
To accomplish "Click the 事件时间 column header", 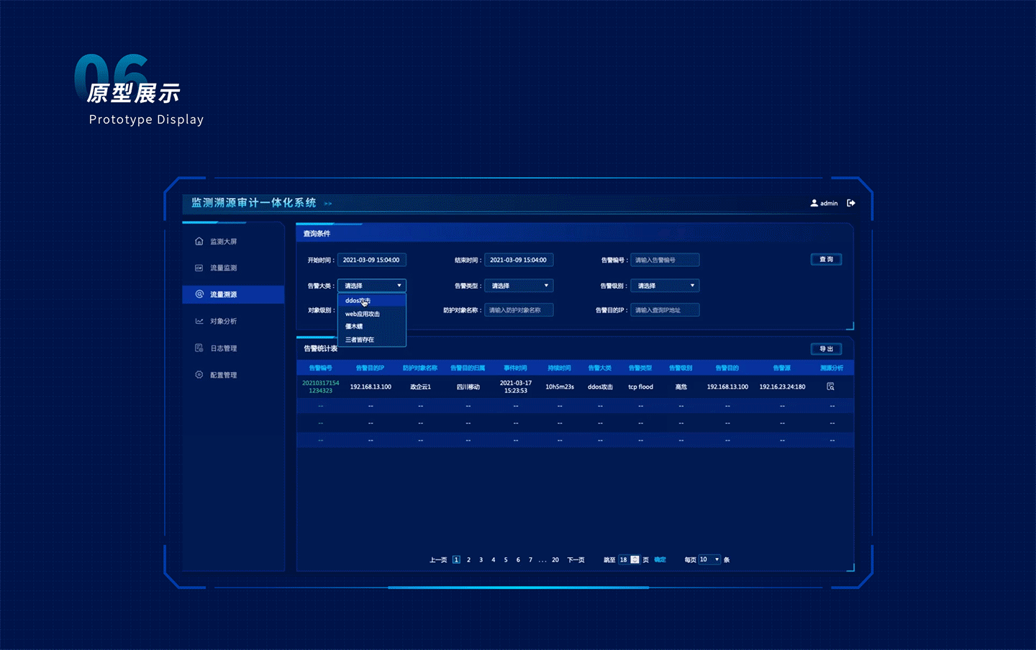I will (x=516, y=368).
